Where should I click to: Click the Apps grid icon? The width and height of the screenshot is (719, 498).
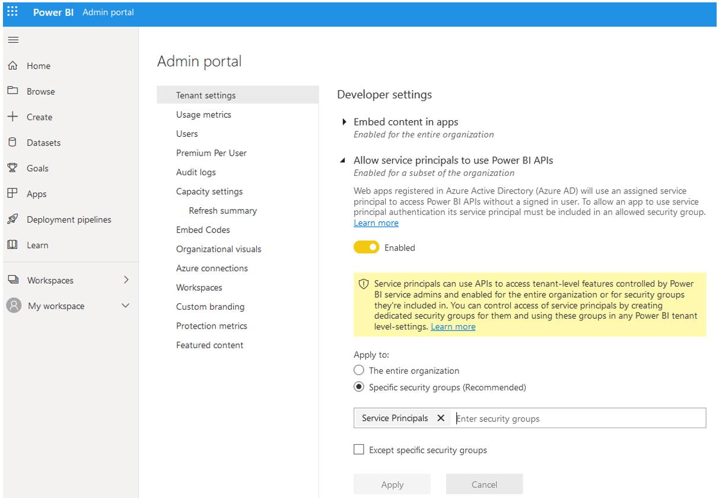(x=12, y=193)
